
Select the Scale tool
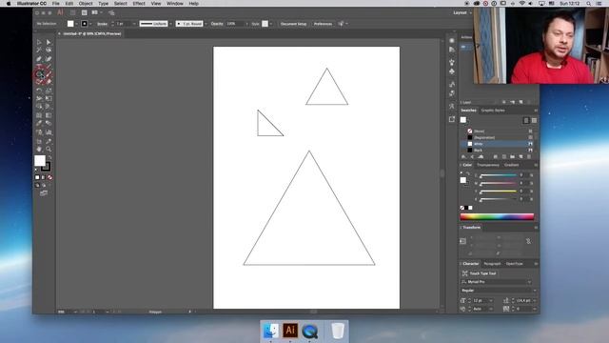(x=49, y=90)
